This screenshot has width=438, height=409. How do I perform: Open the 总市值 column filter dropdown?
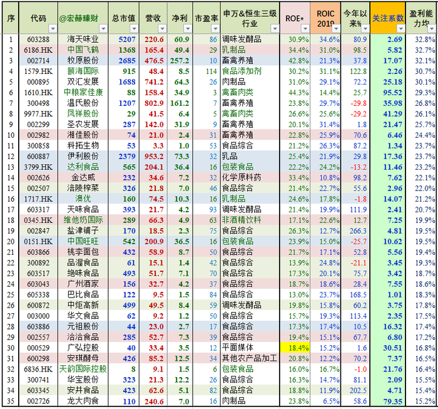tap(135, 29)
